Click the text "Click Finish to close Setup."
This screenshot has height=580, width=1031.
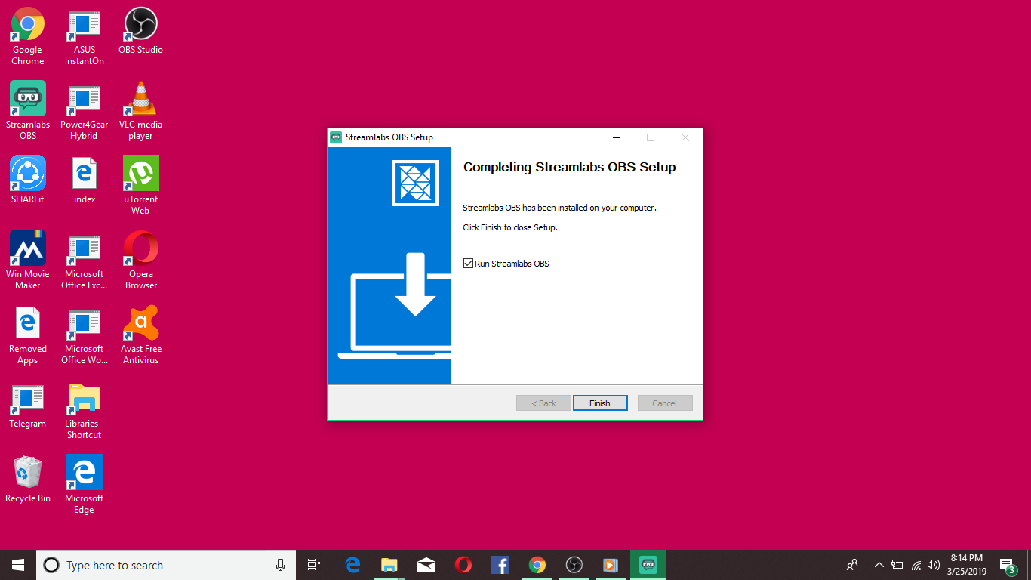click(x=510, y=227)
